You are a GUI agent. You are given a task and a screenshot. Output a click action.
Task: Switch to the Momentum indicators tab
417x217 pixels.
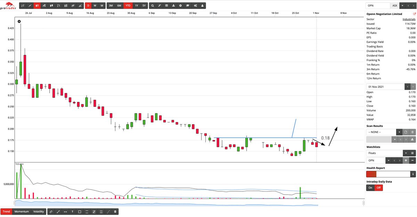[22, 211]
